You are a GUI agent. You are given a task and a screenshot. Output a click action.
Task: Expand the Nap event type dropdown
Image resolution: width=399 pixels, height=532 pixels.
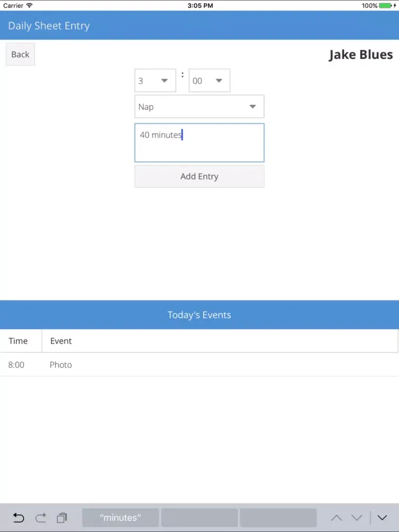coord(199,107)
